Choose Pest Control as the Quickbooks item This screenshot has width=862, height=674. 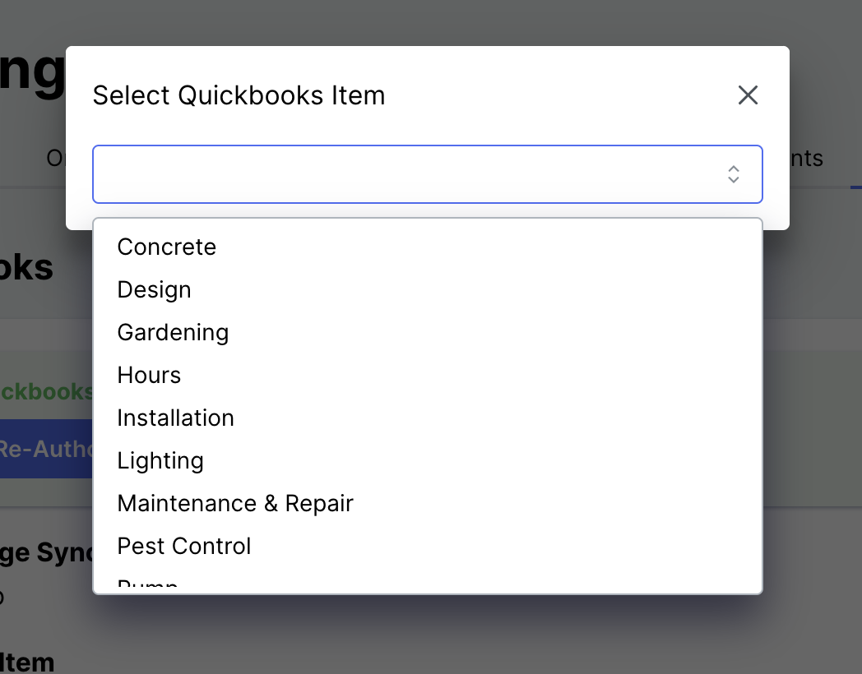[183, 546]
